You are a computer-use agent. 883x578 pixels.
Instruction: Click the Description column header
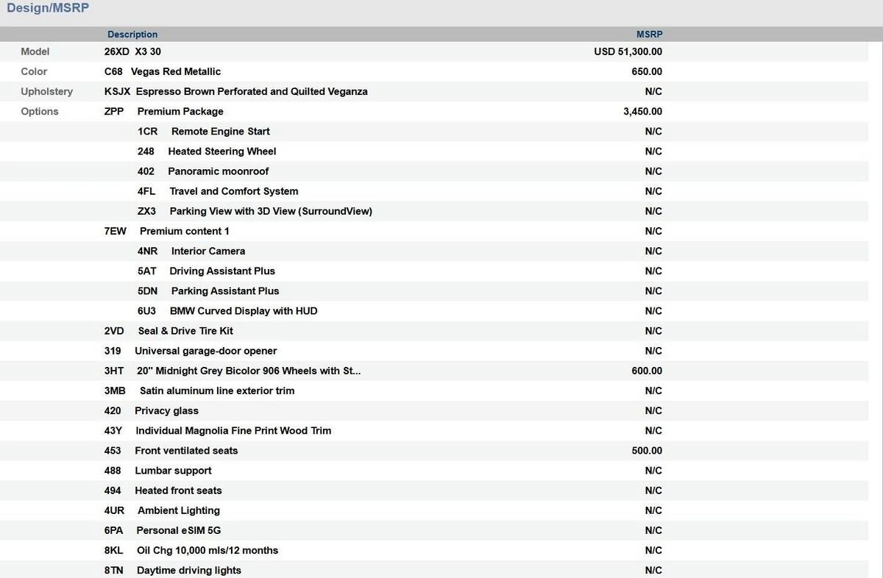coord(132,35)
